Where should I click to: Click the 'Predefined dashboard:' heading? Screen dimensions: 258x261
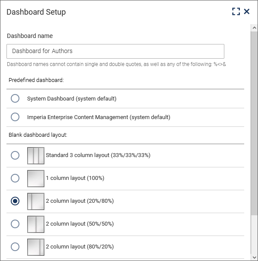pos(36,80)
